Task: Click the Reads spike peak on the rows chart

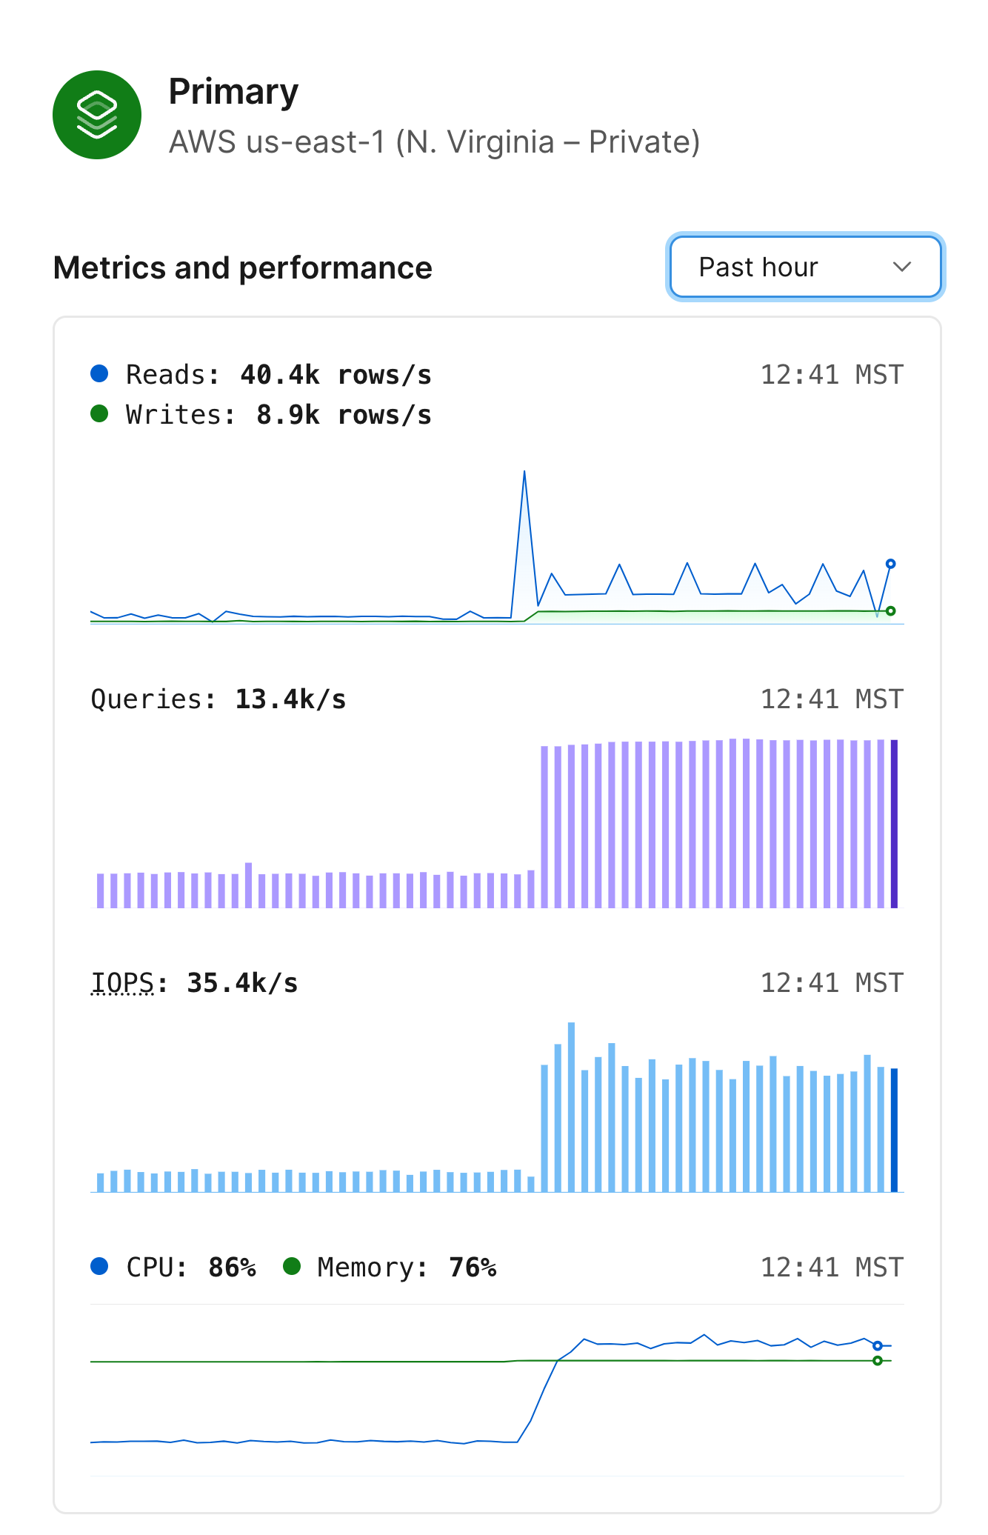Action: (526, 474)
